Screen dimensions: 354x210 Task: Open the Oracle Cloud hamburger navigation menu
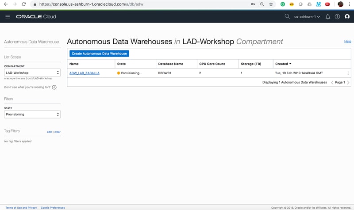[8, 17]
